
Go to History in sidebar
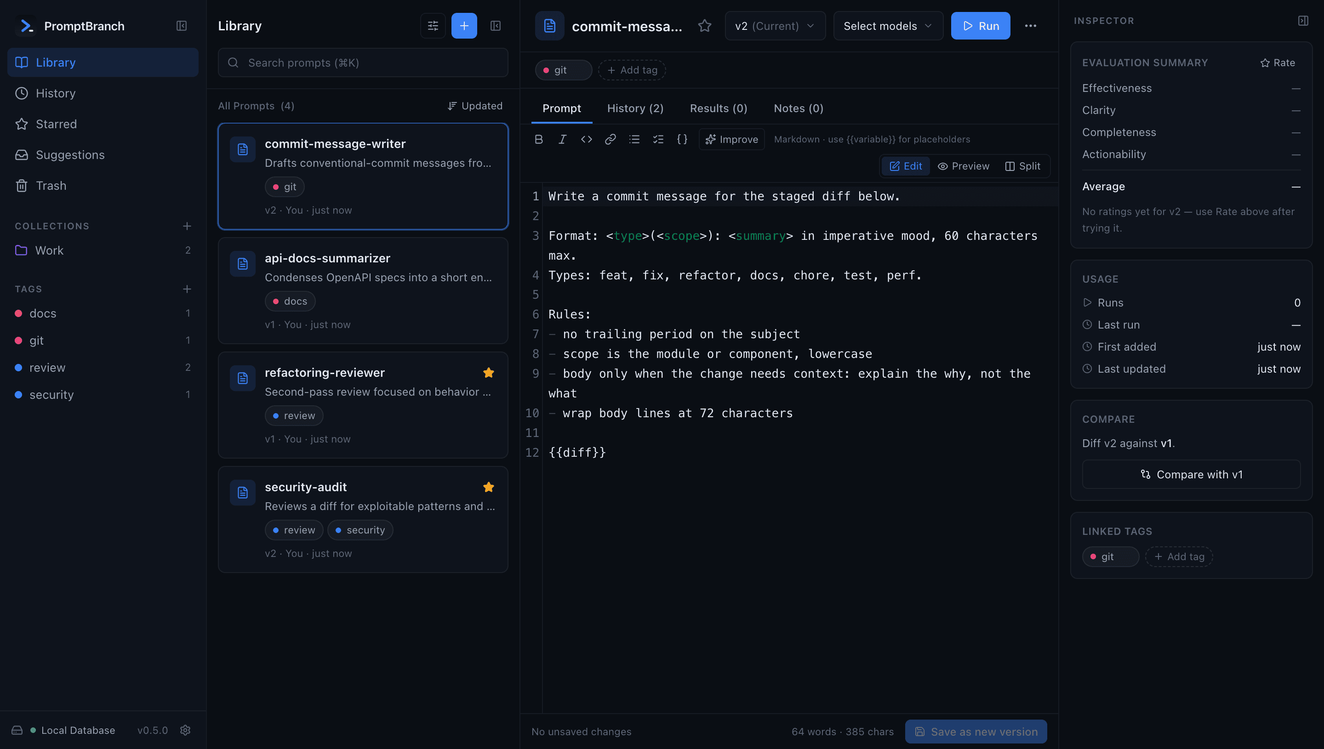tap(103, 93)
